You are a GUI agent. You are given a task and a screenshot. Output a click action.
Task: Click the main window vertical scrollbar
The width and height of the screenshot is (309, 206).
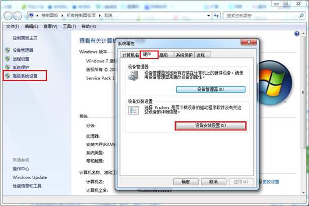(x=303, y=93)
